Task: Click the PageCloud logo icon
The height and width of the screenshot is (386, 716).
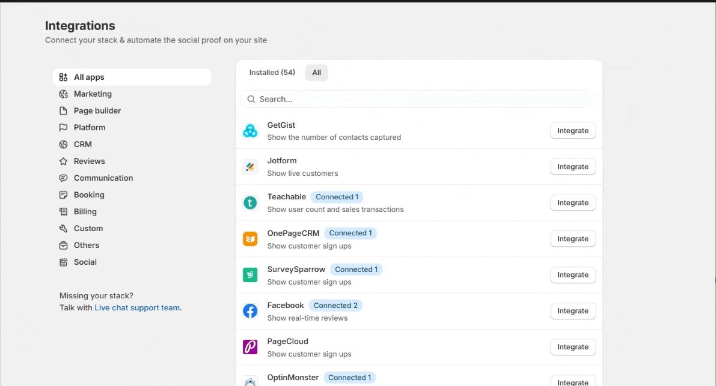Action: pyautogui.click(x=250, y=347)
